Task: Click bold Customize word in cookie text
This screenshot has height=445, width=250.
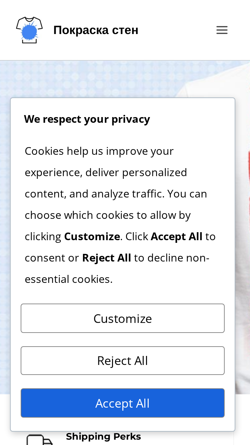Action: (x=92, y=237)
